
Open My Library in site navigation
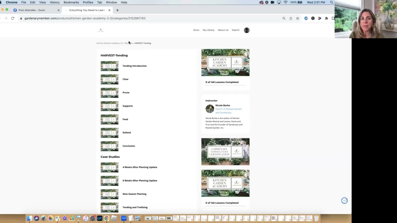pos(208,30)
